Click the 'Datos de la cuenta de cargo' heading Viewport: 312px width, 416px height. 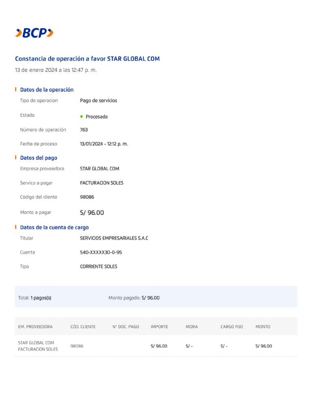pyautogui.click(x=54, y=227)
